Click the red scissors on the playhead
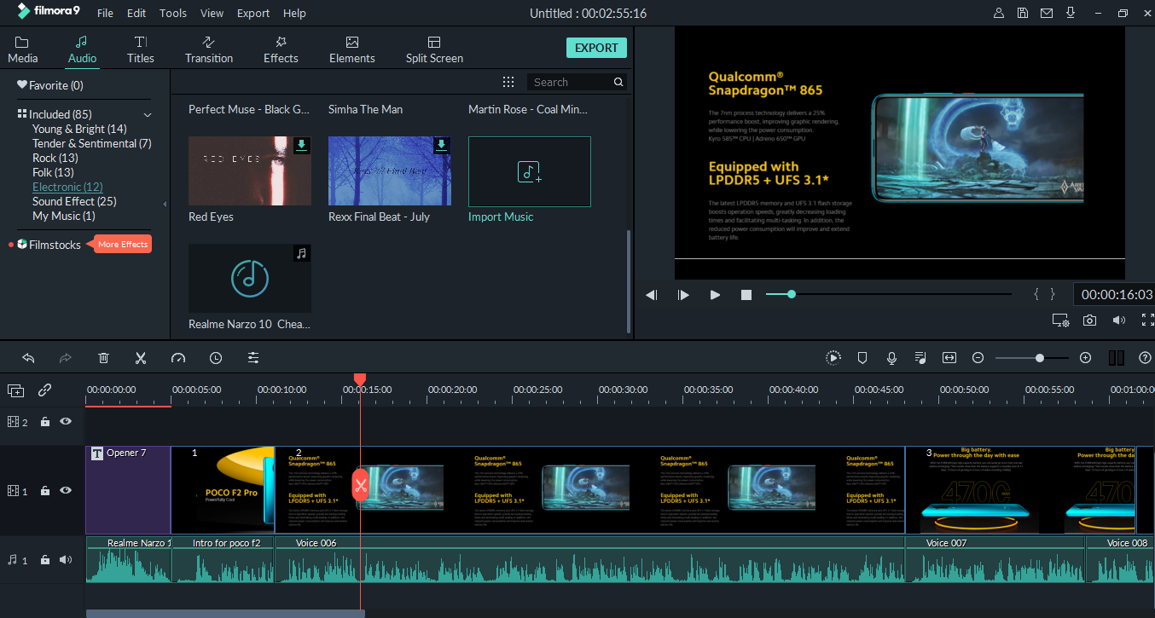Viewport: 1155px width, 618px height. point(361,487)
